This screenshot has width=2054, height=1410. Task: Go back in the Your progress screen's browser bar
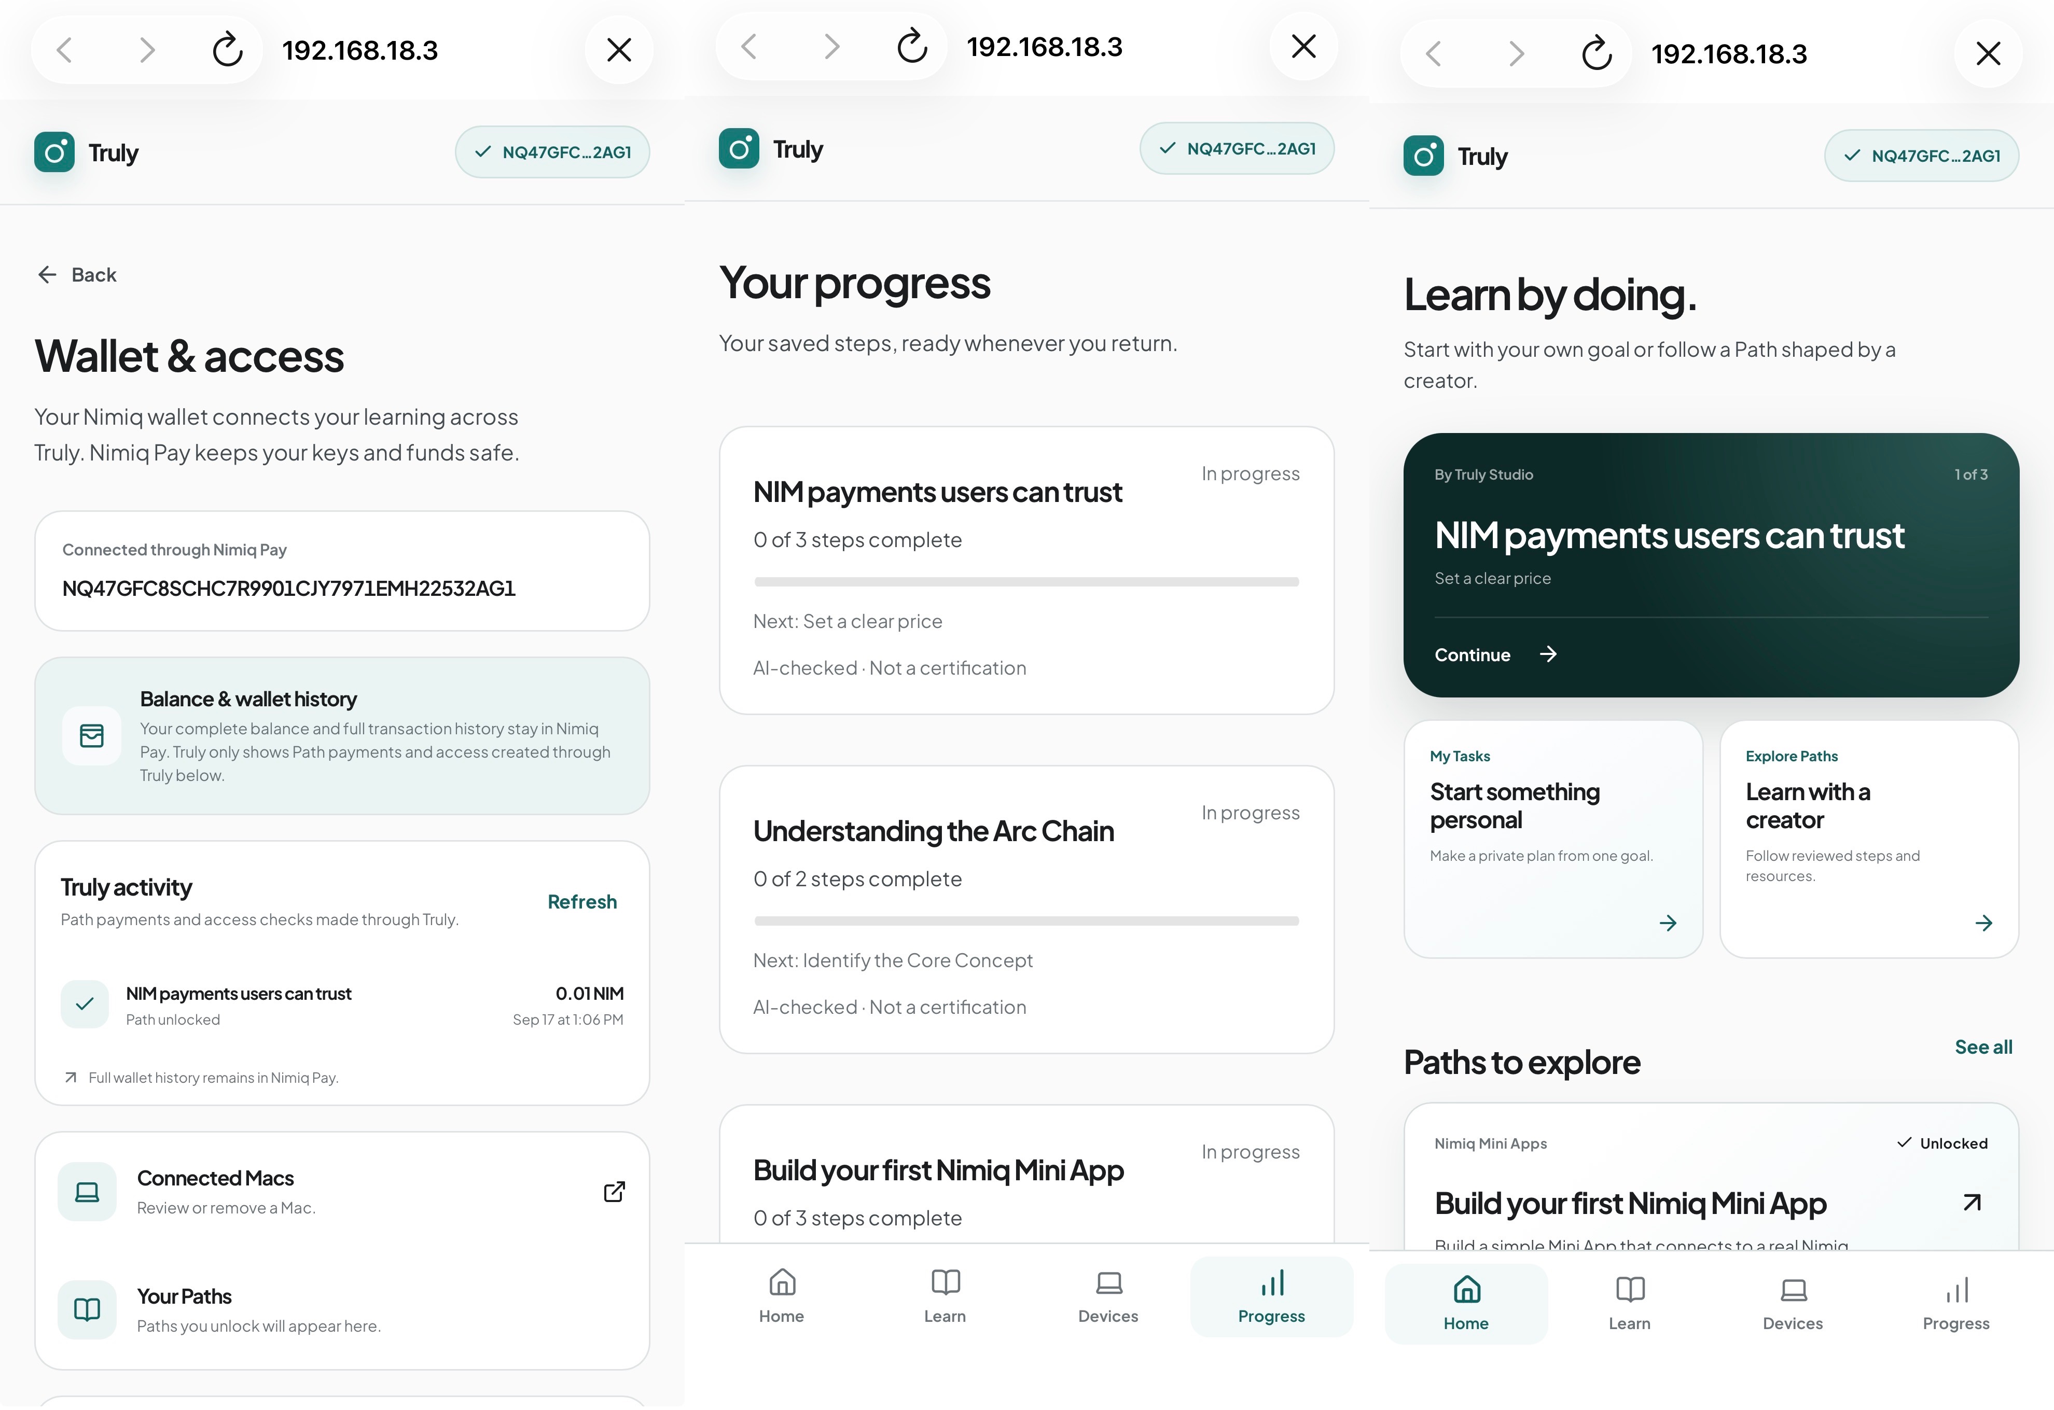tap(748, 47)
